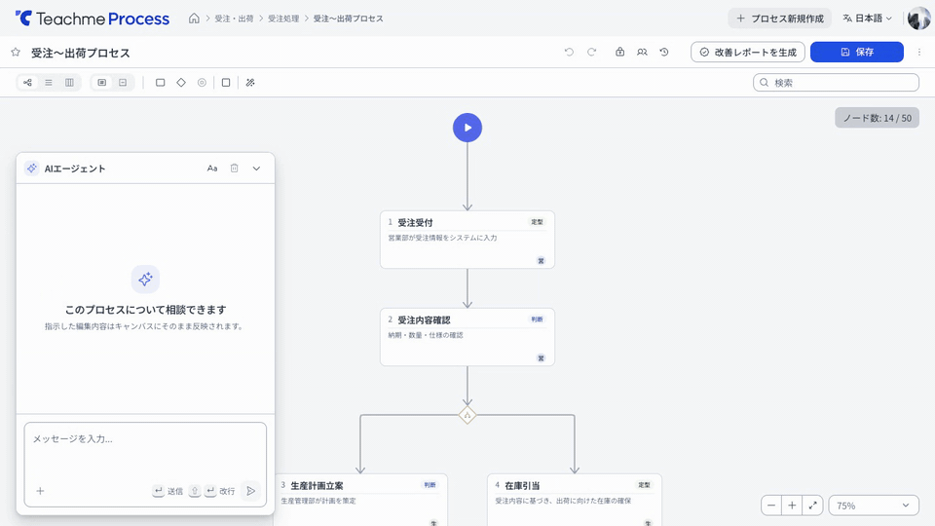This screenshot has height=526, width=935.
Task: Click the 定型 tag on 在庫引当
Action: [x=645, y=485]
